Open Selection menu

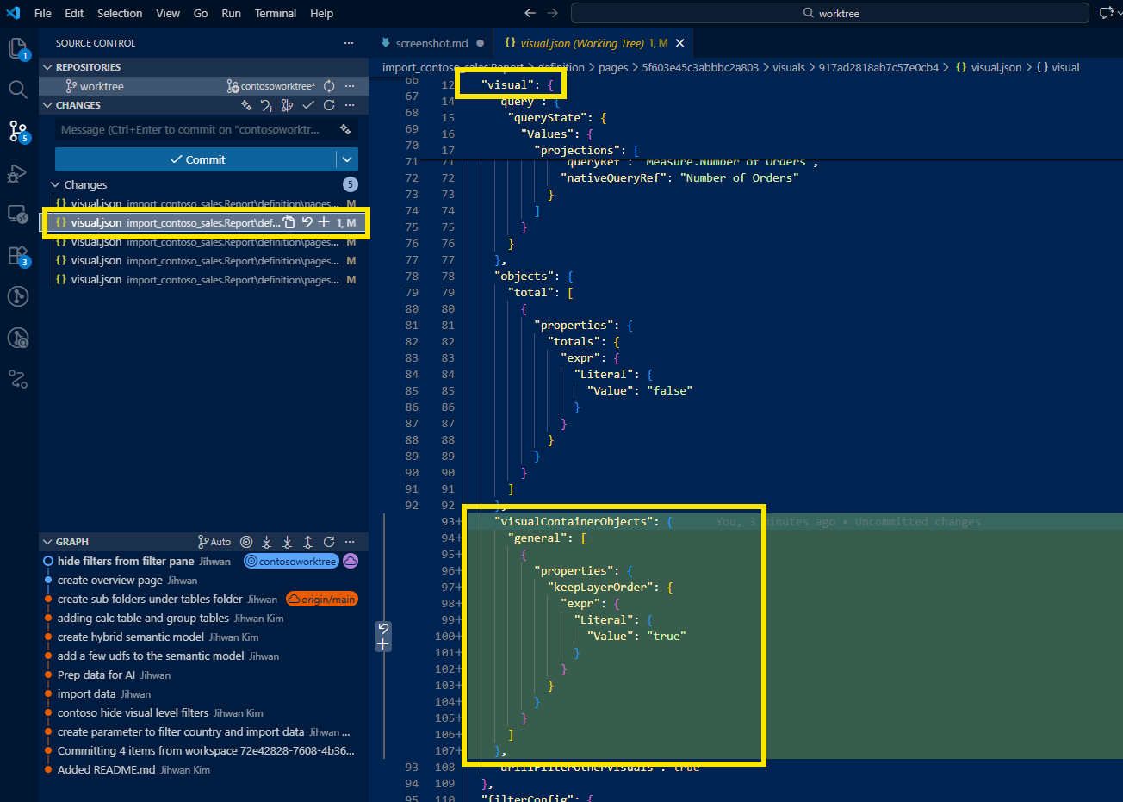point(120,13)
